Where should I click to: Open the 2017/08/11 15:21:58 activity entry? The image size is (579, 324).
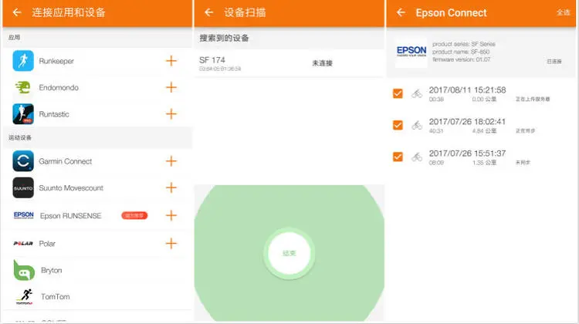tap(481, 94)
